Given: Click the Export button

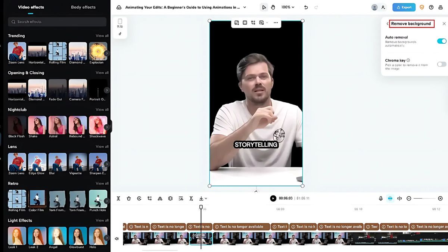Looking at the screenshot, I should coord(404,7).
